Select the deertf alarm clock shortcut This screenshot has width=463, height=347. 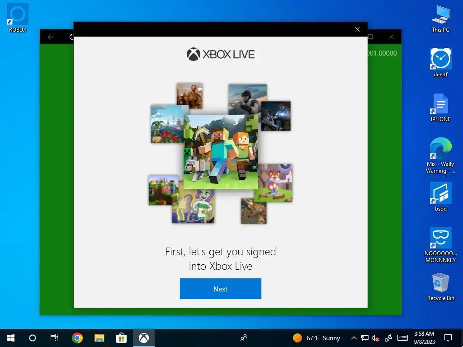440,62
